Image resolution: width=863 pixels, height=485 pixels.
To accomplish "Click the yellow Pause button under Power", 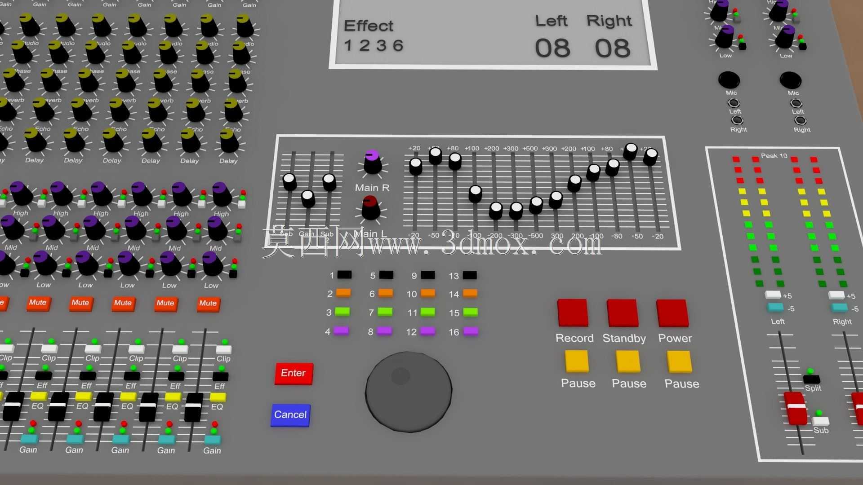I will point(679,362).
